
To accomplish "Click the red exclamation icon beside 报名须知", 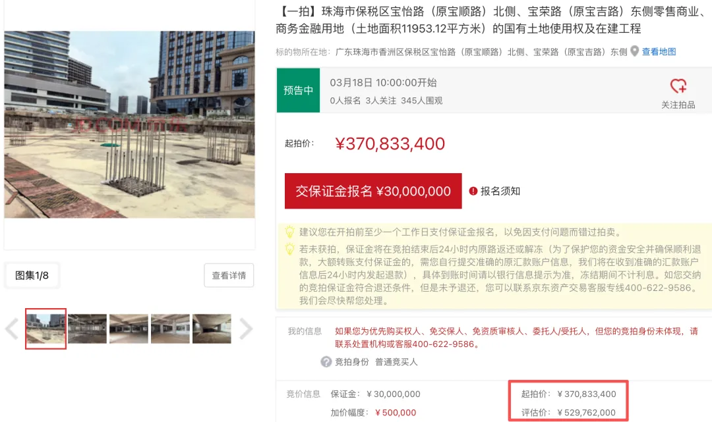I will point(473,192).
